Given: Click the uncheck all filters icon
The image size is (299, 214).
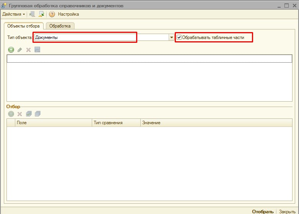Looking at the screenshot, I should click(37, 114).
